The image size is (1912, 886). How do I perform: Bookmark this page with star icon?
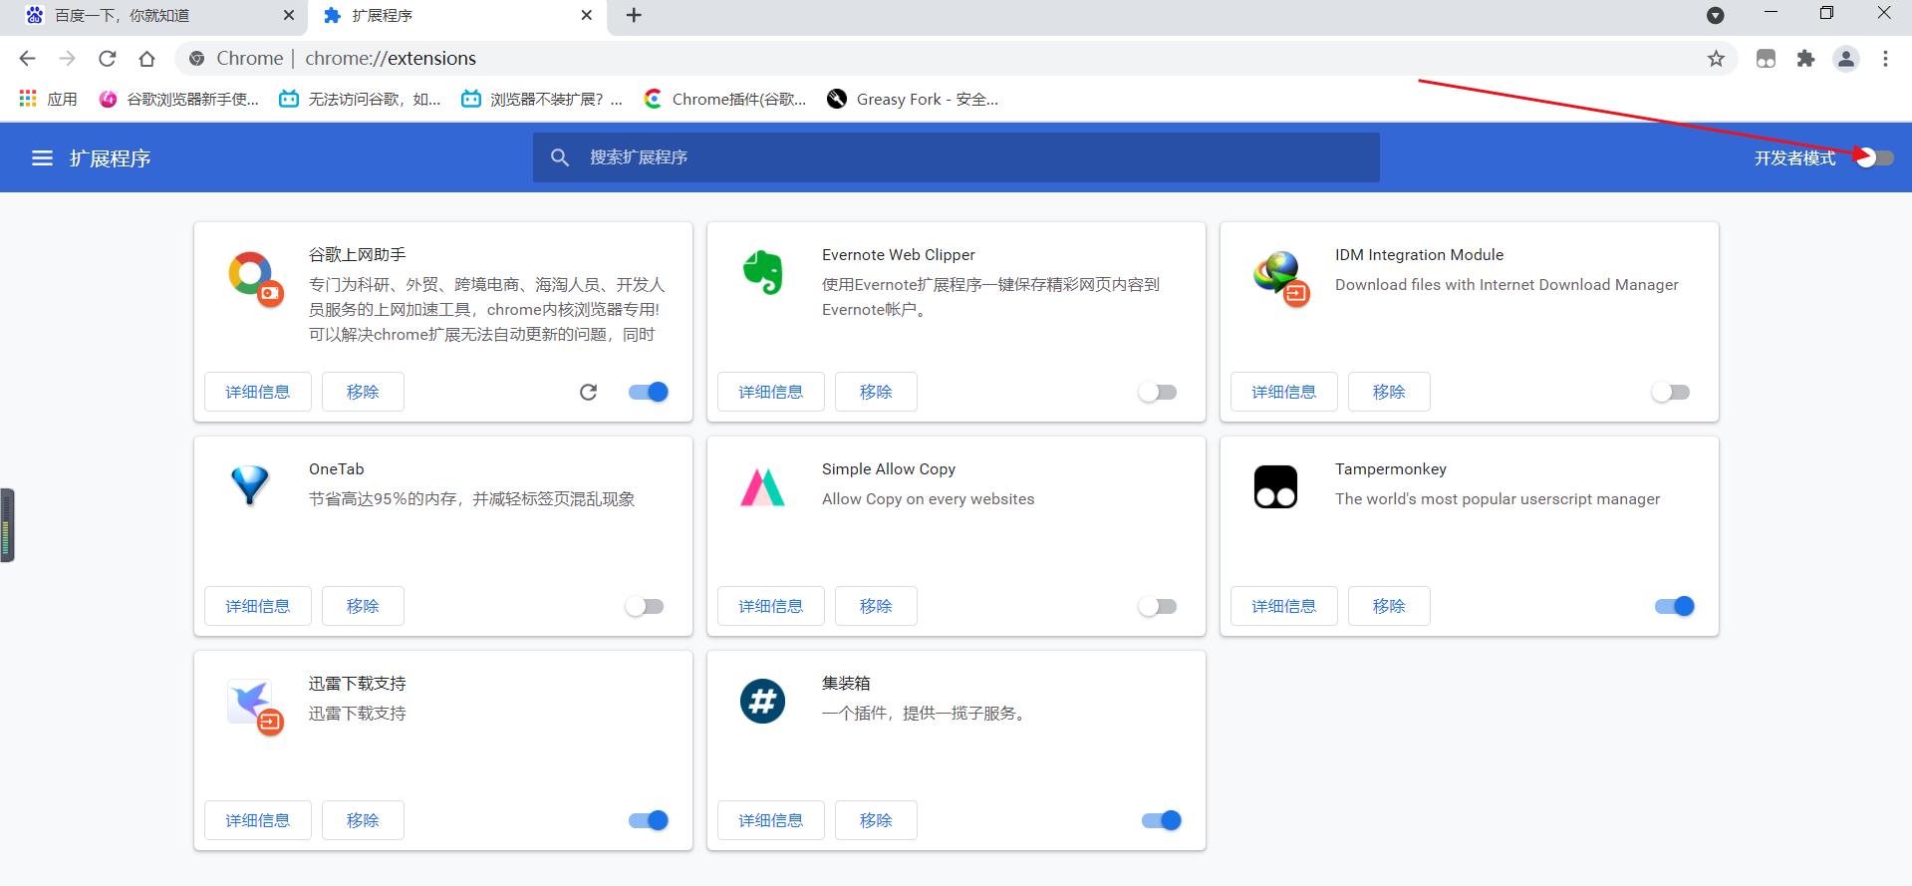click(x=1716, y=59)
